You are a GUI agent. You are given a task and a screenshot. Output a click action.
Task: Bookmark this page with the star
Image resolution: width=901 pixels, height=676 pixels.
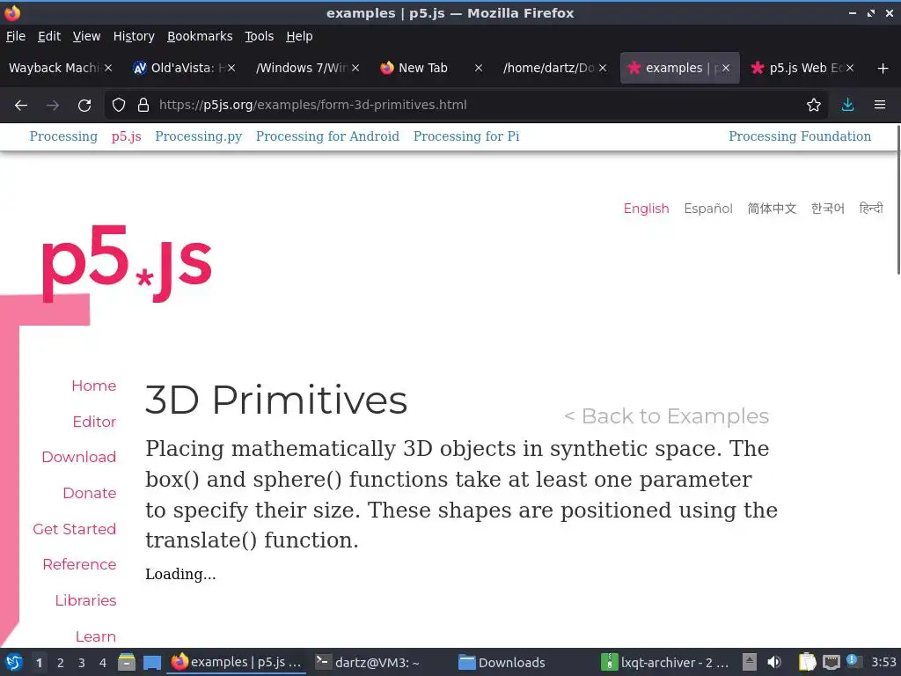click(814, 105)
